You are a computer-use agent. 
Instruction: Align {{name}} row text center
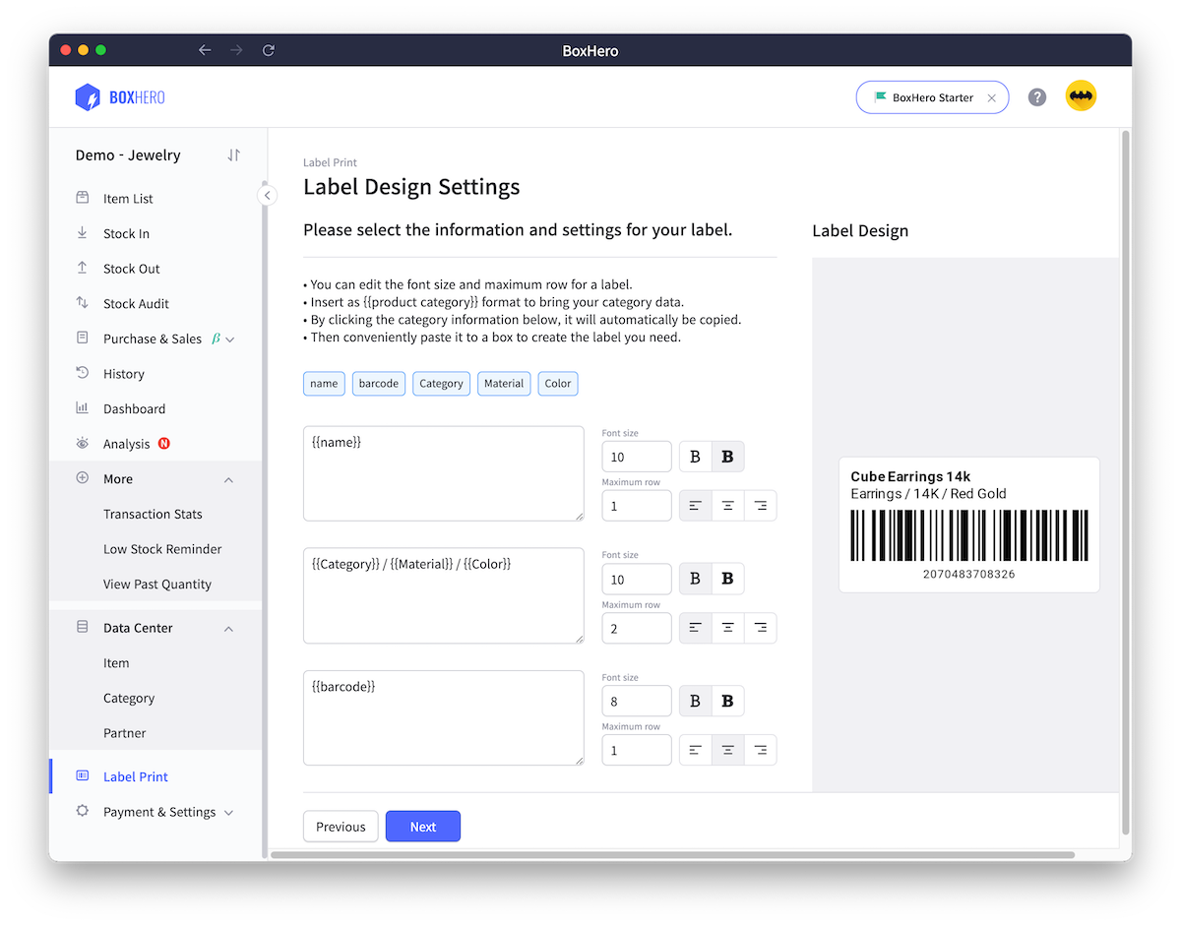[x=728, y=506]
